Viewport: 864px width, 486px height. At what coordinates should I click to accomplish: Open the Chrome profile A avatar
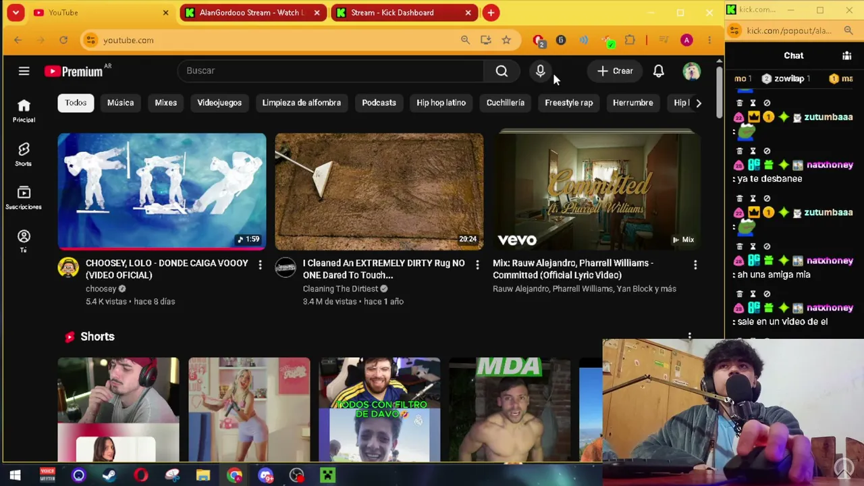coord(686,40)
